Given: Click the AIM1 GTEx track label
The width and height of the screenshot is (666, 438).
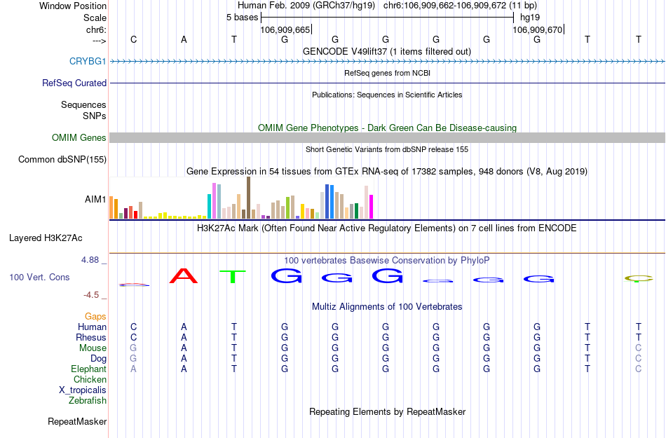Looking at the screenshot, I should 95,200.
